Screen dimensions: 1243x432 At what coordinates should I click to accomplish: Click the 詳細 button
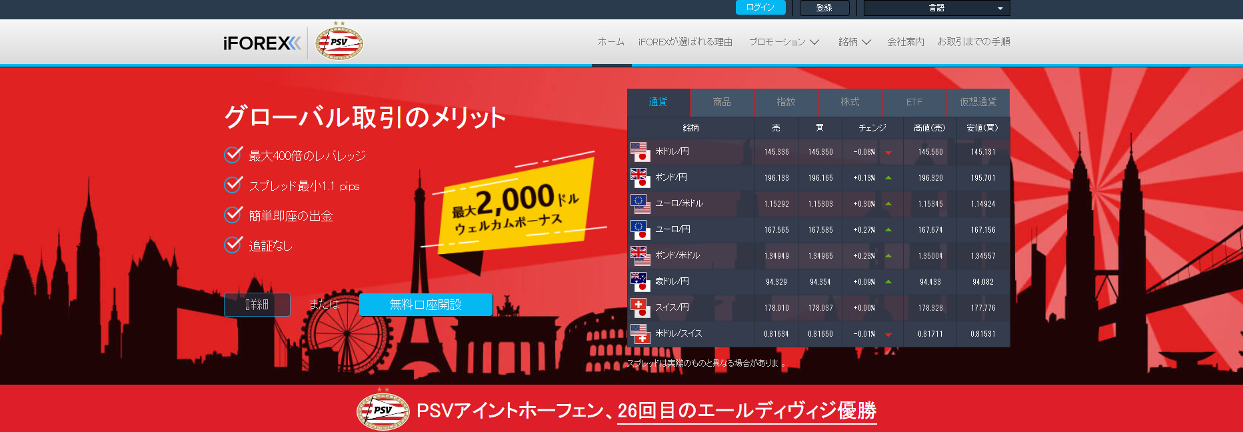(x=257, y=305)
